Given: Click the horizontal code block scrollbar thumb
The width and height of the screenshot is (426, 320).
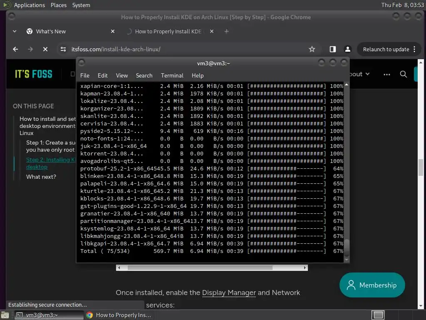Looking at the screenshot, I should tap(200, 268).
